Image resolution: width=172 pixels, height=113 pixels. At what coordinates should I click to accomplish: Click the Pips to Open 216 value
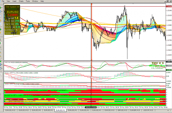pyautogui.click(x=17, y=21)
